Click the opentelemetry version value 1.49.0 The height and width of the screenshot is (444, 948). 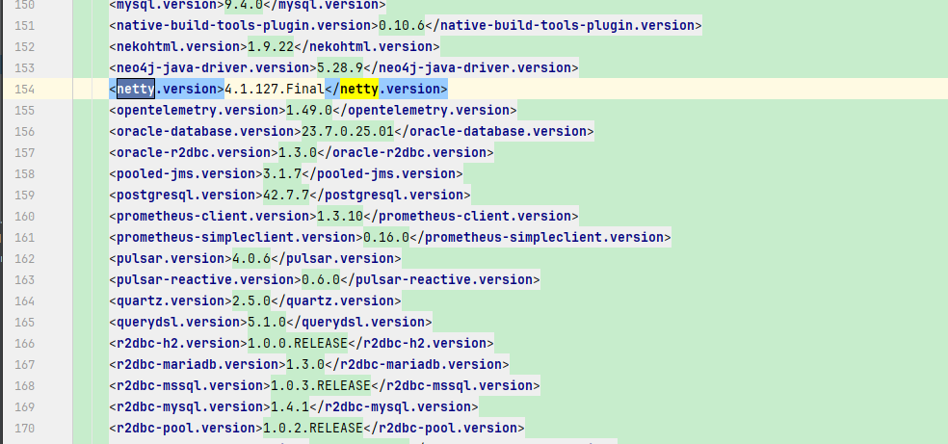point(309,110)
